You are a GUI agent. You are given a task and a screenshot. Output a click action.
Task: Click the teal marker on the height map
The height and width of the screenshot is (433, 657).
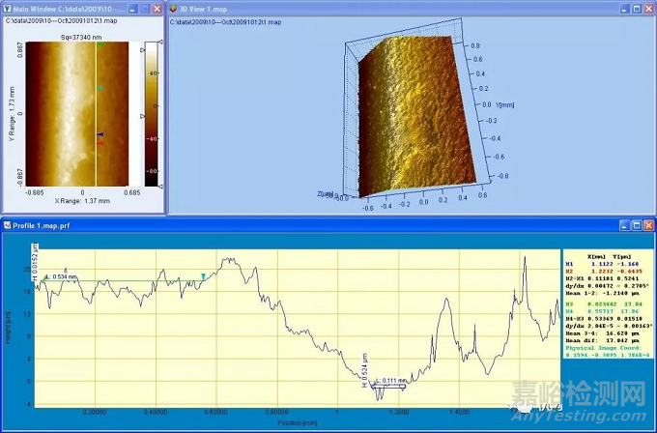(x=100, y=88)
